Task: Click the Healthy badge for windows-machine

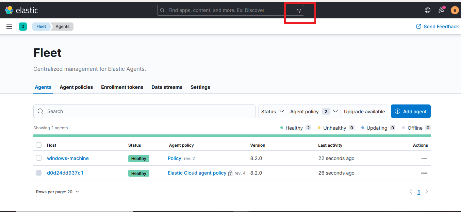Action: [x=139, y=159]
